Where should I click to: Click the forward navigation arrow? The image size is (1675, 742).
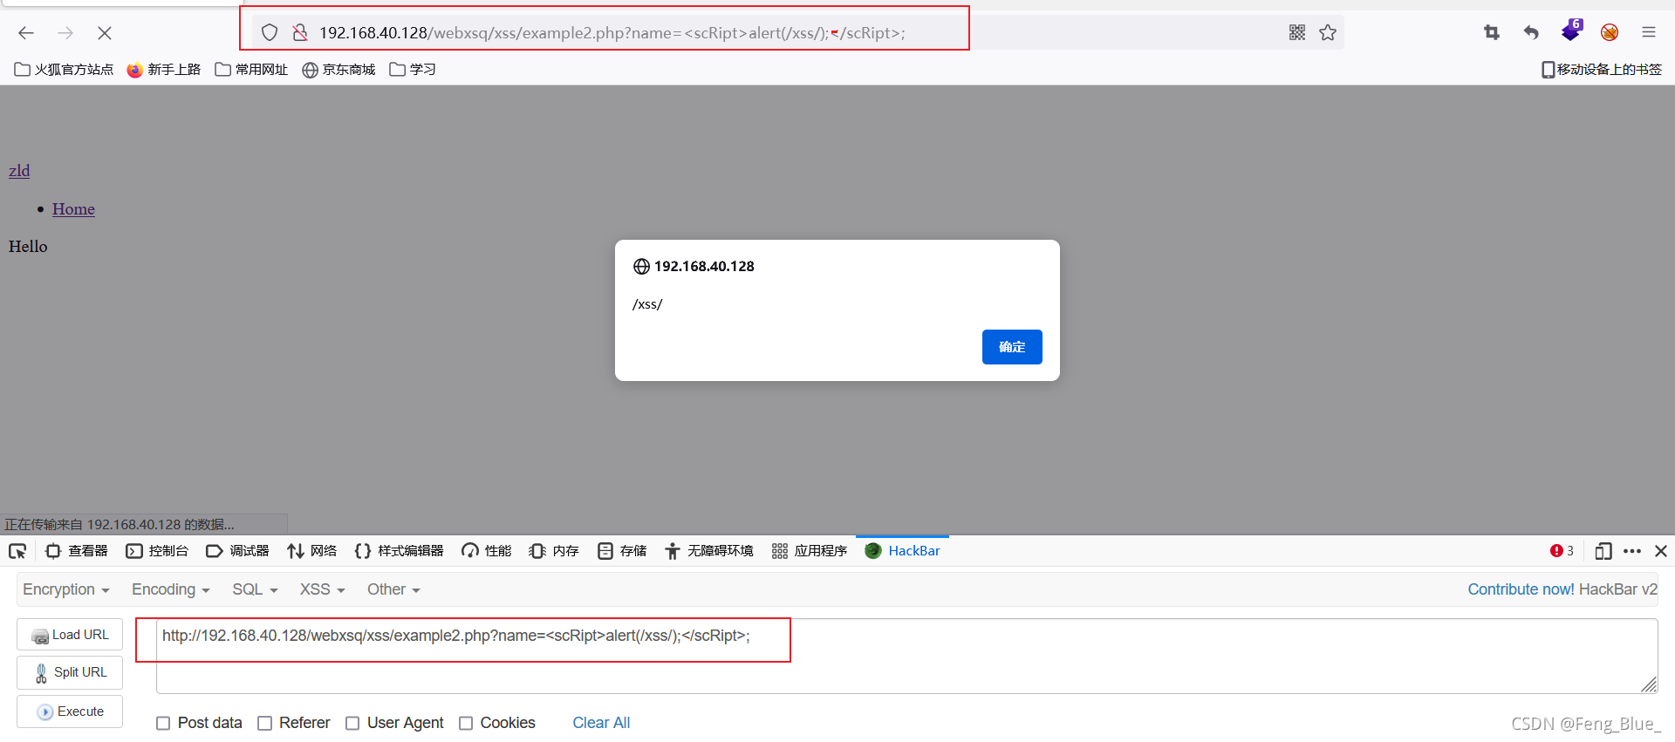click(x=65, y=33)
